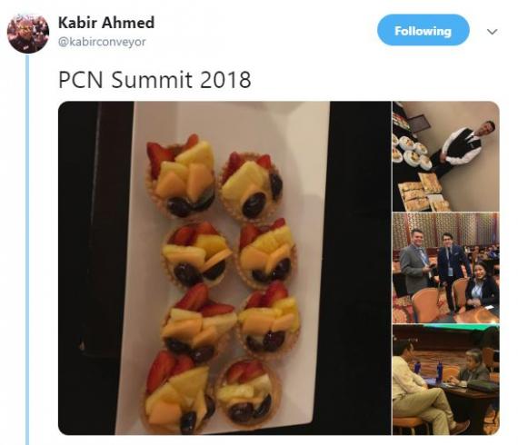The width and height of the screenshot is (518, 445).
Task: Click the man in gray suit
Action: point(414,262)
